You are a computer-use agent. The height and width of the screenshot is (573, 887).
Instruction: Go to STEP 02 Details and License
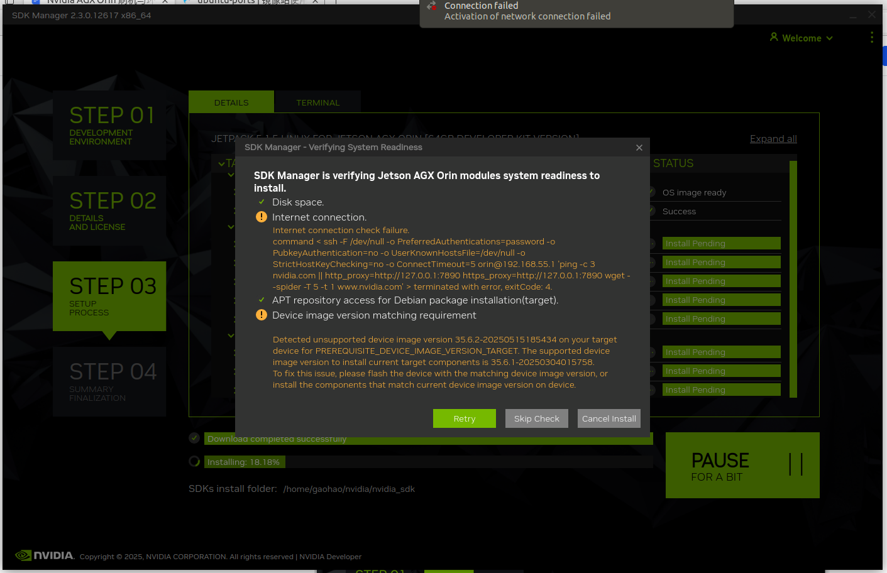pyautogui.click(x=109, y=210)
